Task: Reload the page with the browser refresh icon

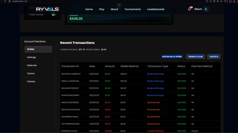Action: point(5,1)
